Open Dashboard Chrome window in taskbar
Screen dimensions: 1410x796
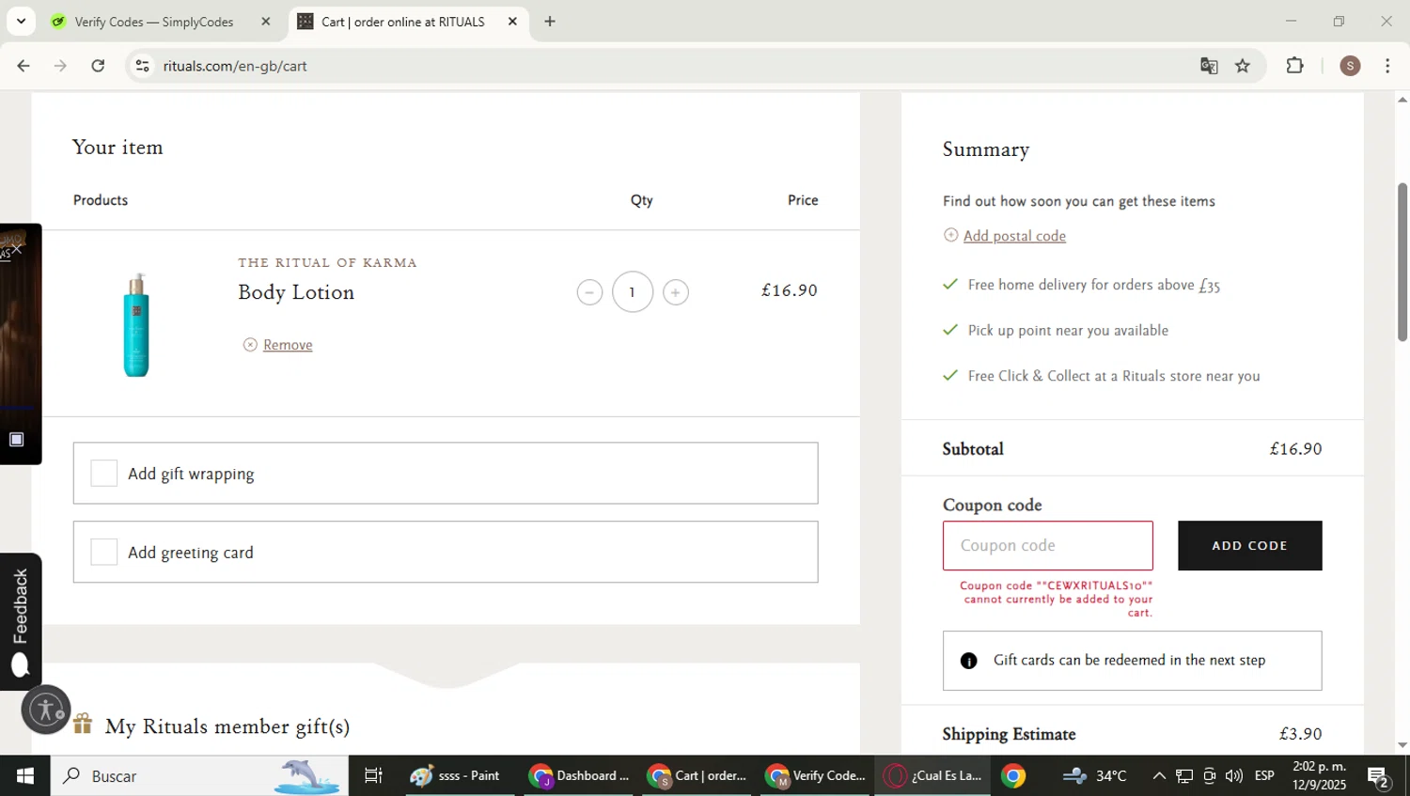pos(579,776)
